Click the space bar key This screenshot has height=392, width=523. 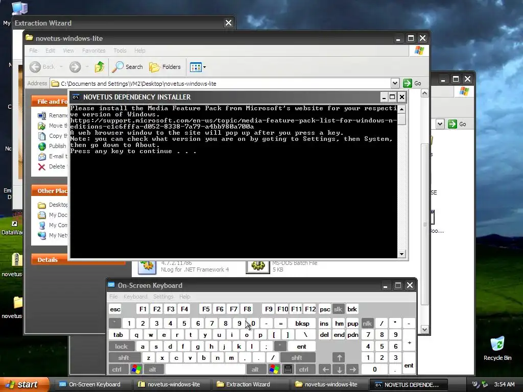click(205, 370)
